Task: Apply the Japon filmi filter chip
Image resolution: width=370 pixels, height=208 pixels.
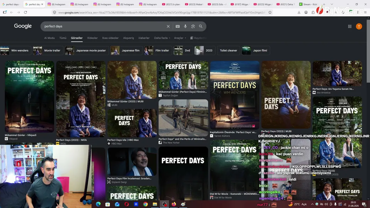Action: click(256, 51)
